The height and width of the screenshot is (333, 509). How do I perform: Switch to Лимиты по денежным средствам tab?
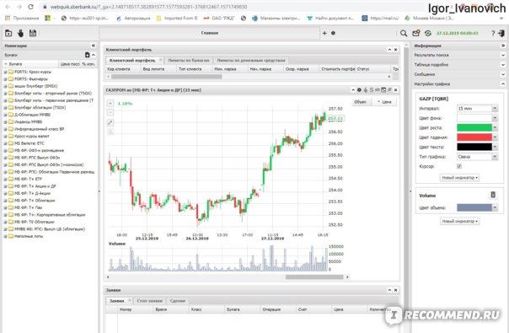coord(251,61)
